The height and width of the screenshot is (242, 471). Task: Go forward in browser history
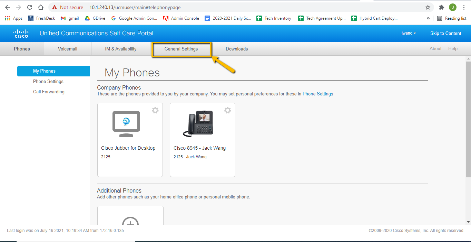(x=19, y=7)
